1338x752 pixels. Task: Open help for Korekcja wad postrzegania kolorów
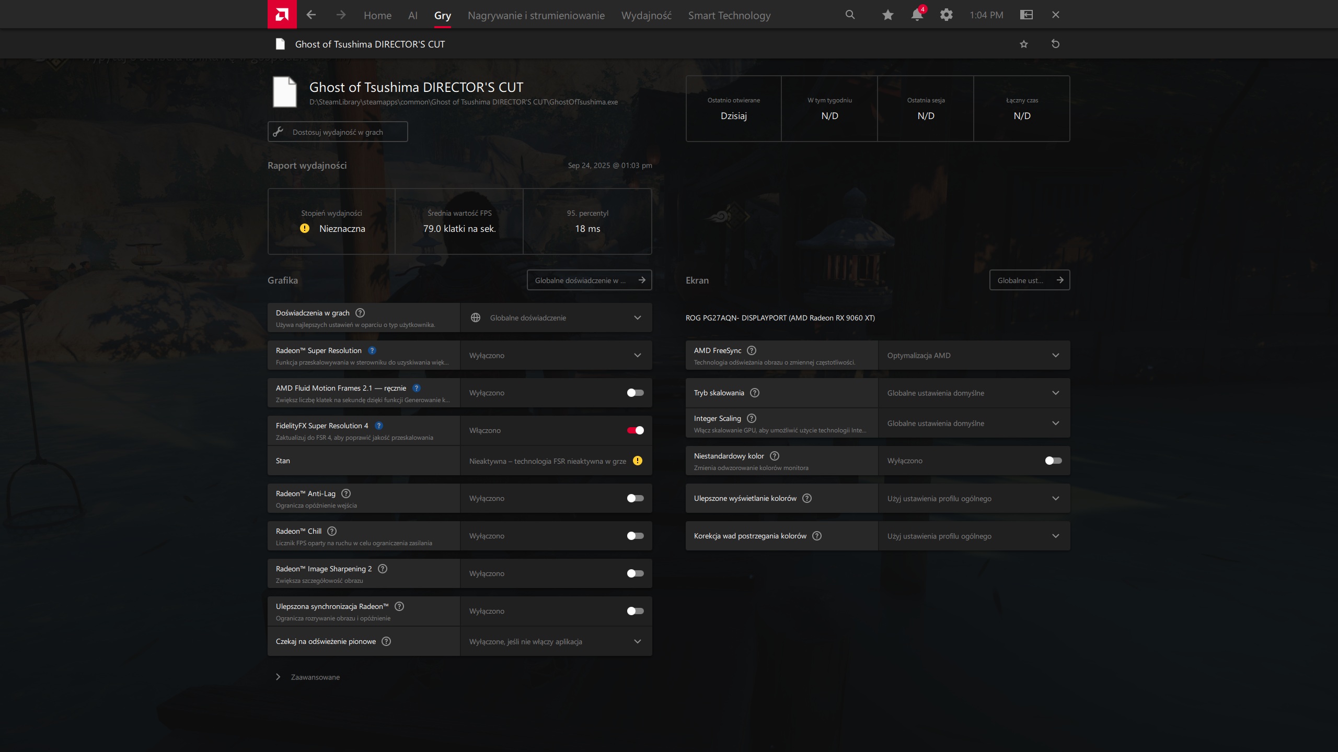point(817,536)
